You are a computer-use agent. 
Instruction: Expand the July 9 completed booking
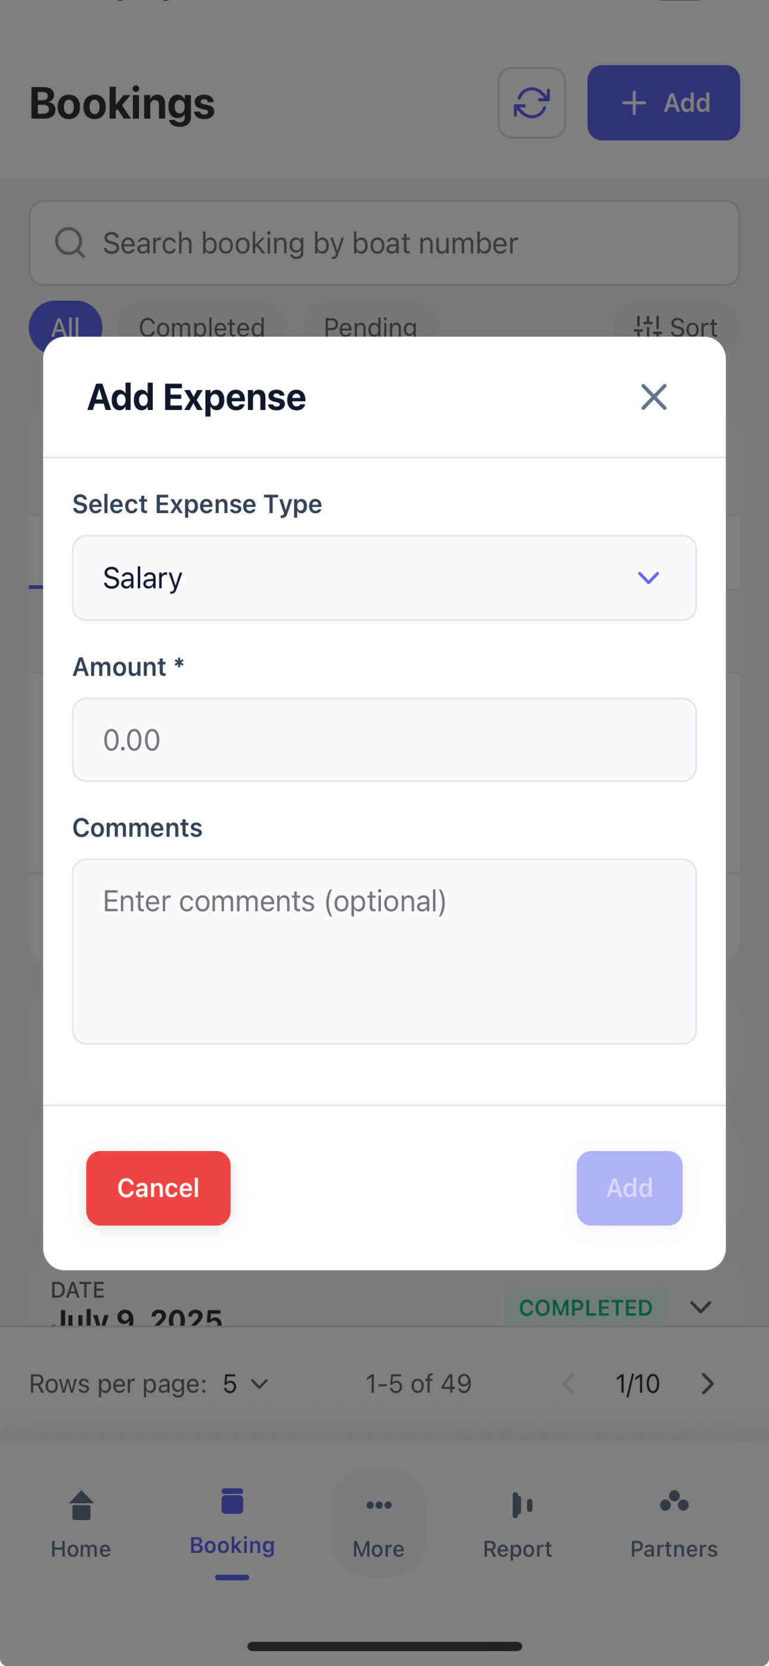700,1307
